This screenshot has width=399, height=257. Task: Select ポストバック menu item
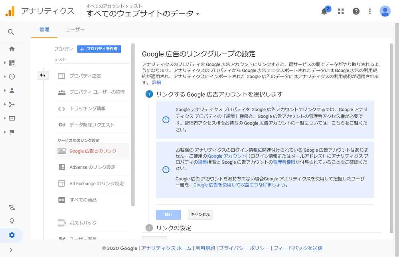click(x=92, y=223)
